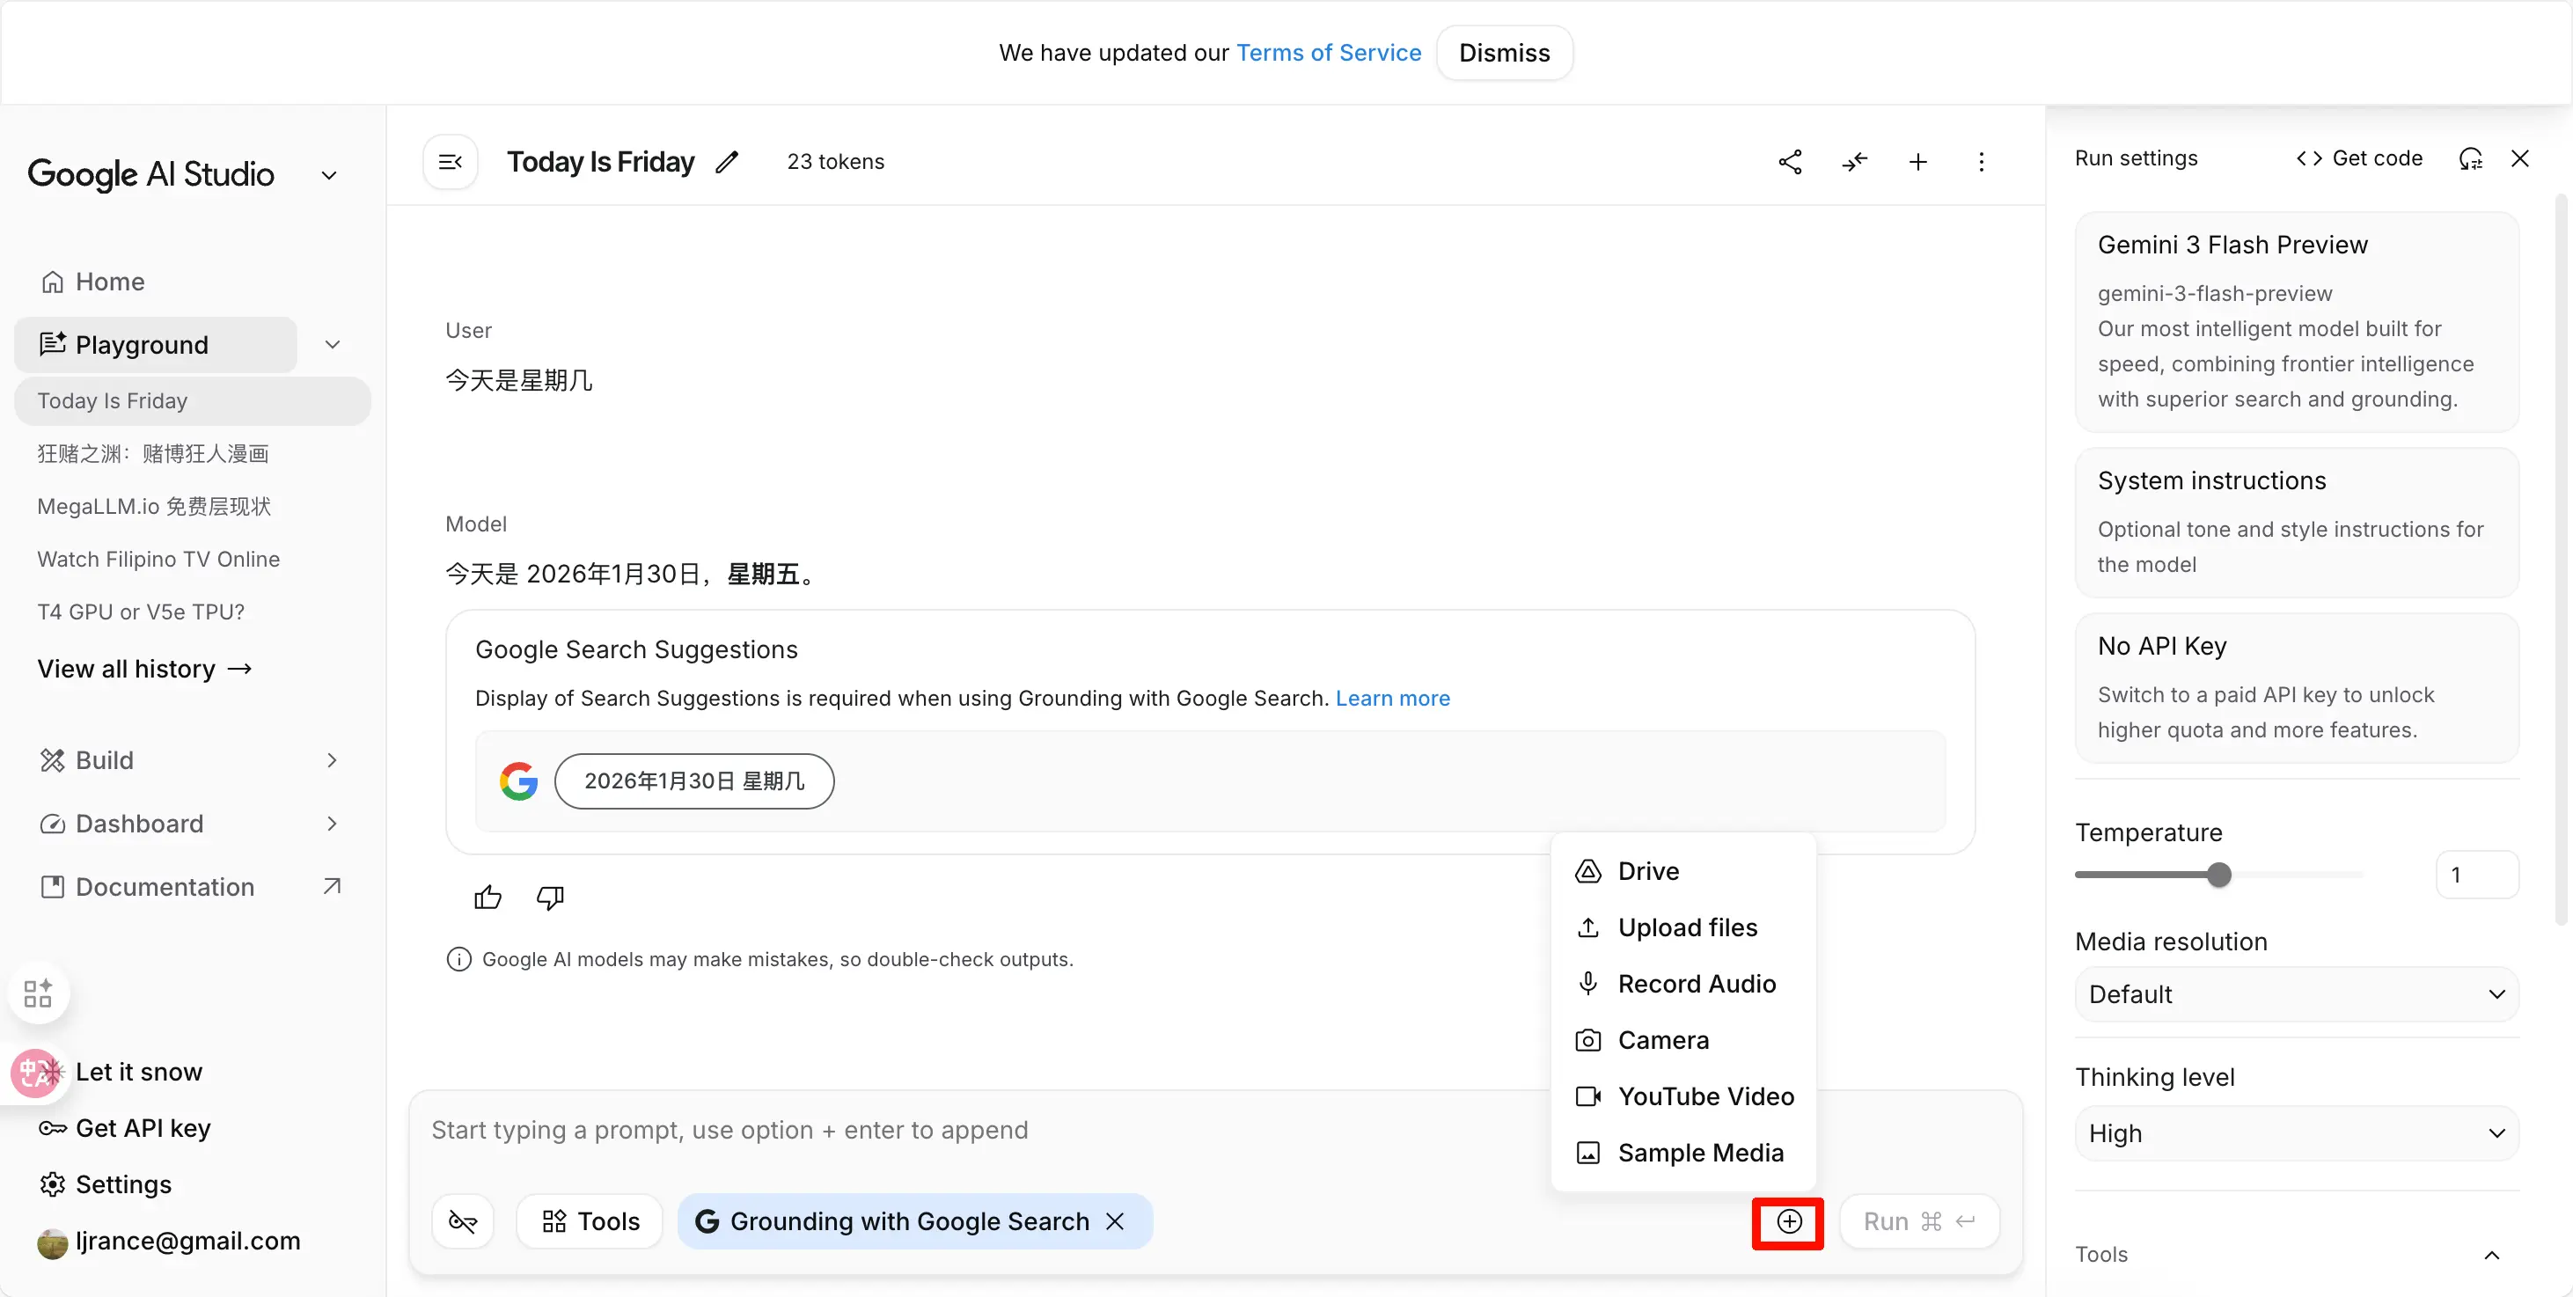Click the share prompt icon
Screen dimensions: 2573x1297
click(x=1790, y=162)
